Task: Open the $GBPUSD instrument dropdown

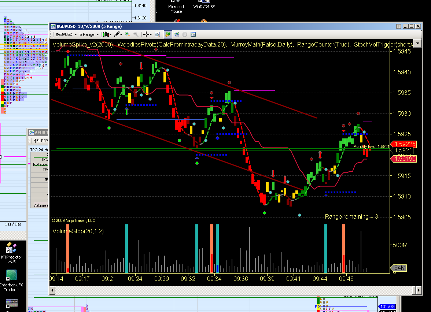Action: click(x=66, y=34)
